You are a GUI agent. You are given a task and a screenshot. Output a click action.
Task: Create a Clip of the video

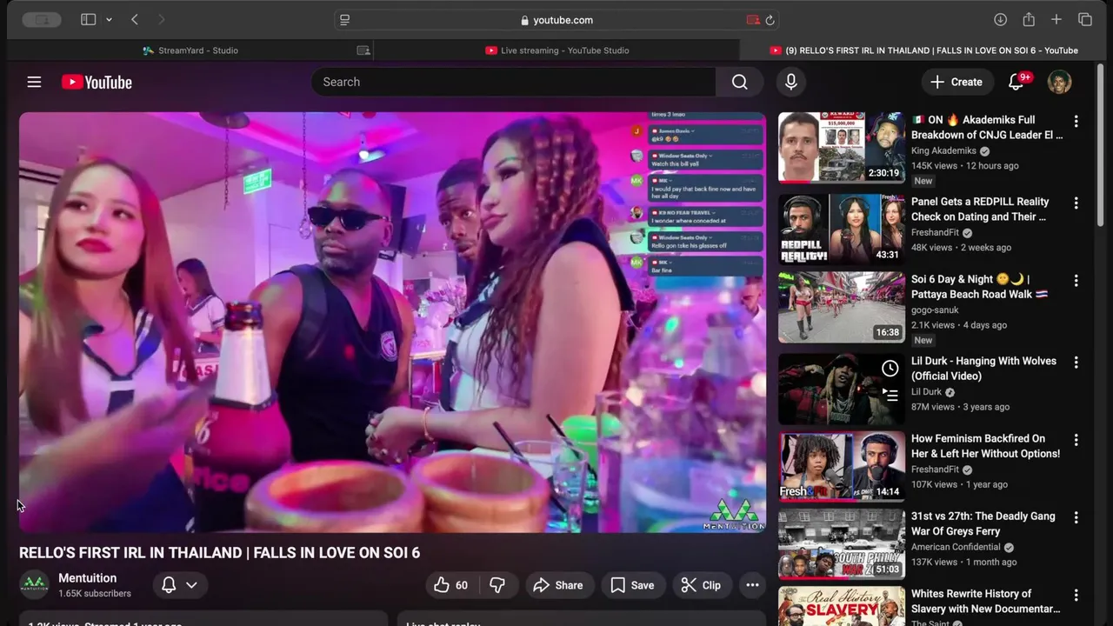click(701, 585)
